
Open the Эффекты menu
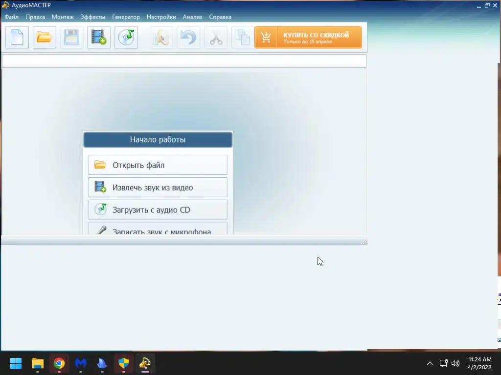[x=92, y=17]
